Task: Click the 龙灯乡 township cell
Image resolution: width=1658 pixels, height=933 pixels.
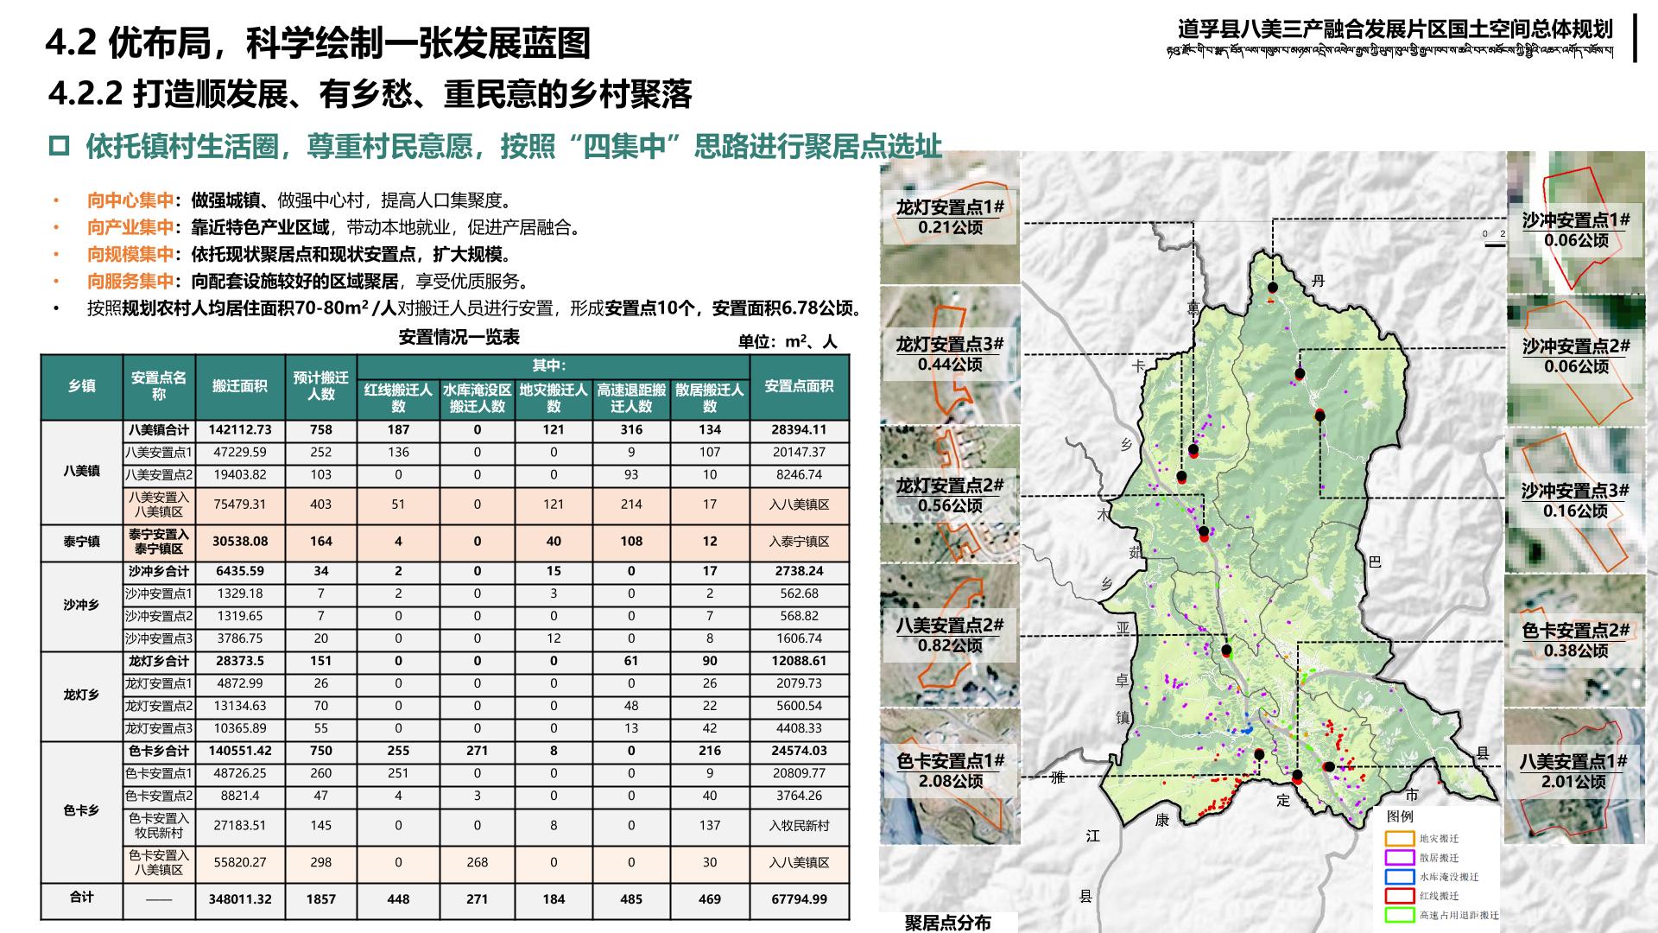Action: point(82,695)
